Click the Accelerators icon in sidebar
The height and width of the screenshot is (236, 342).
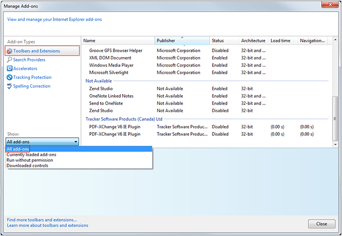coord(9,69)
